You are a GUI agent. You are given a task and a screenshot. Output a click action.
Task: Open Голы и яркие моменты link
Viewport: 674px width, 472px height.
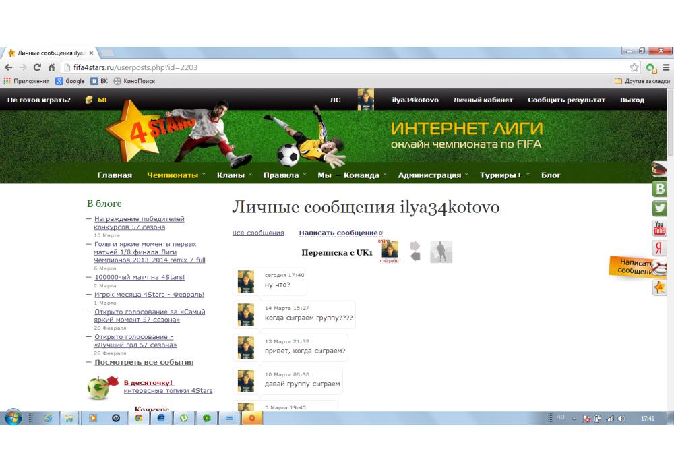[149, 252]
